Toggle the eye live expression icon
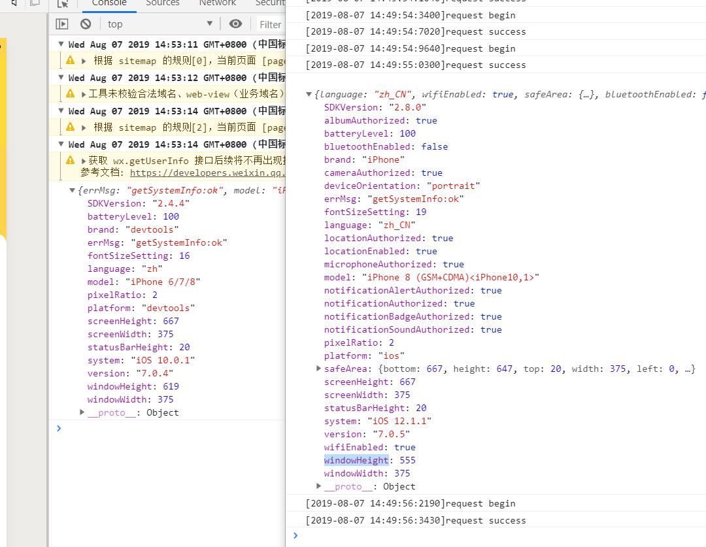Viewport: 706px width, 547px height. pos(235,24)
